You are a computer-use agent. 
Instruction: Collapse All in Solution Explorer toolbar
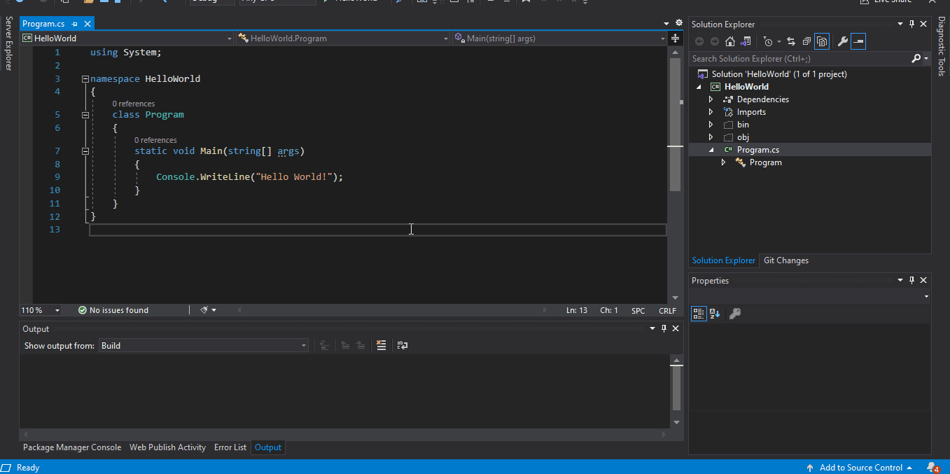tap(806, 41)
